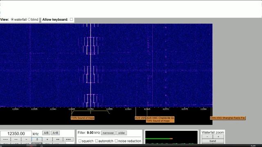
Task: Enable the Allow keyboard checkbox
Action: click(x=71, y=20)
